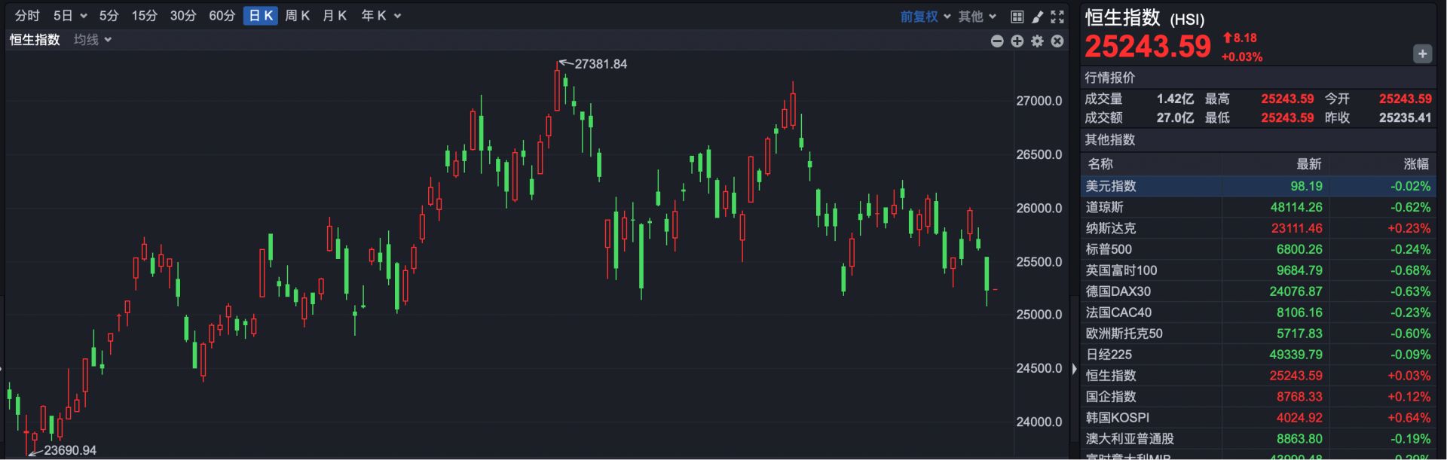Enter fullscreen chart mode

1057,17
